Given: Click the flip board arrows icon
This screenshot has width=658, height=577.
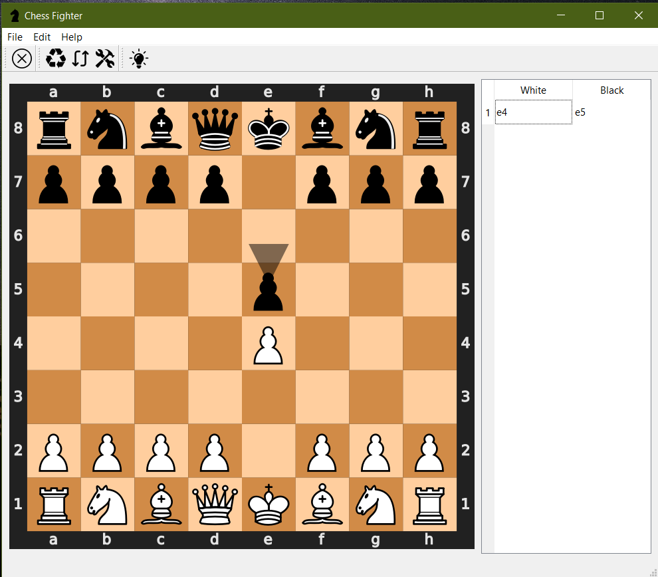Looking at the screenshot, I should [80, 58].
